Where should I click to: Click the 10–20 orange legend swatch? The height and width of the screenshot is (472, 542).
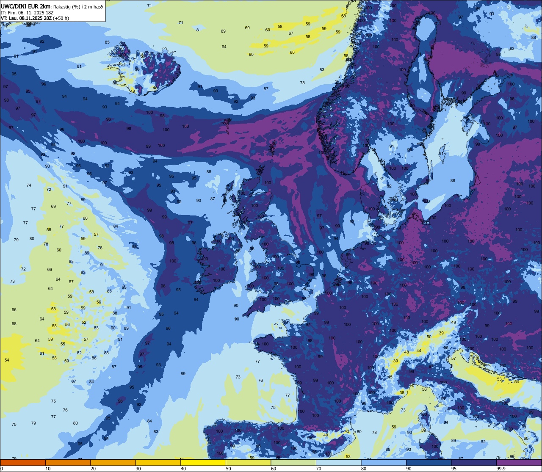pos(68,463)
